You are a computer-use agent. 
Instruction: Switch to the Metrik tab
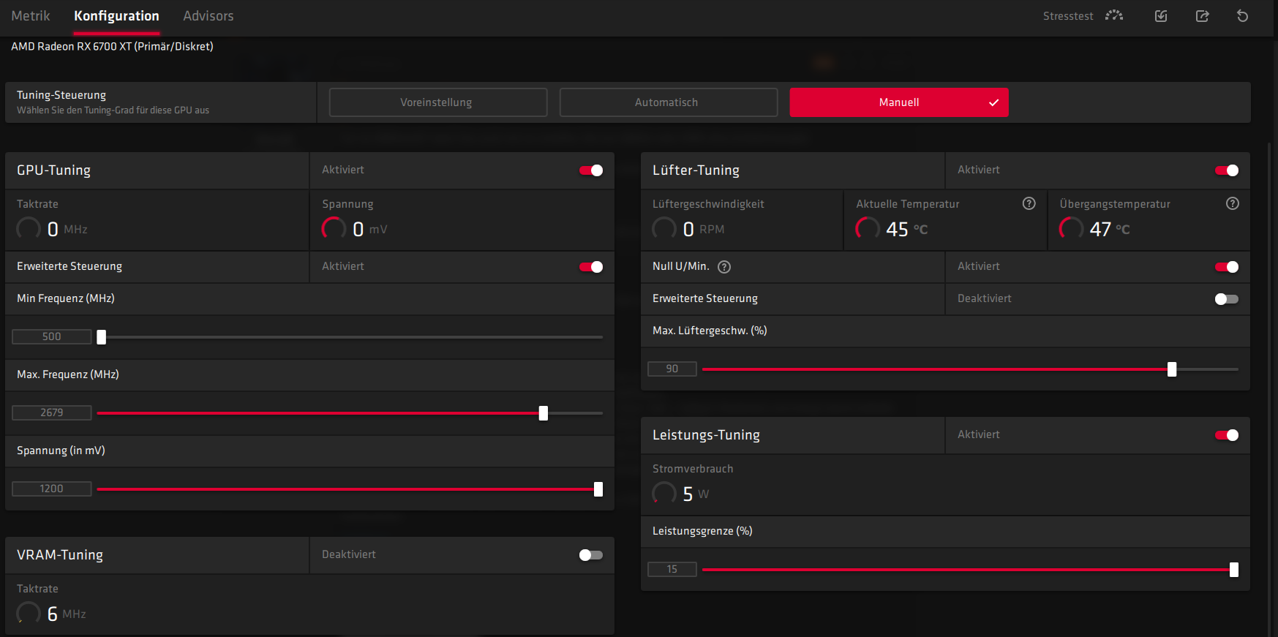pyautogui.click(x=31, y=16)
